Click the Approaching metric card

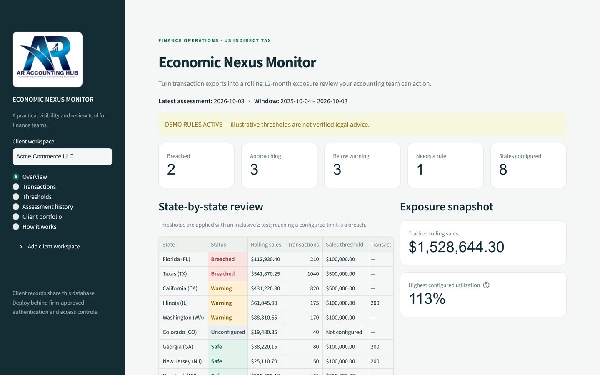[x=279, y=165]
